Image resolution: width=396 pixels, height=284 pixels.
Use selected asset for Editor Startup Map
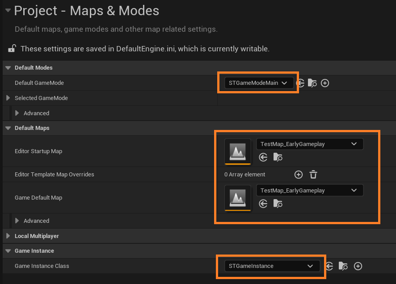(263, 157)
